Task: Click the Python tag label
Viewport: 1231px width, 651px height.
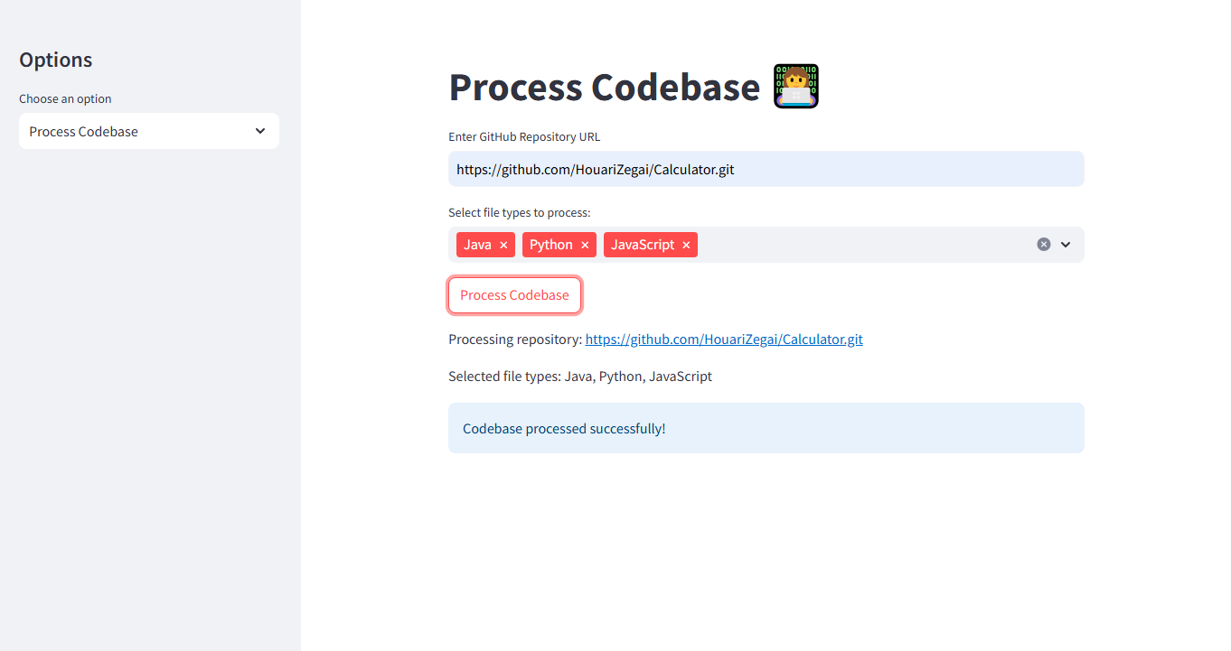Action: coord(551,245)
